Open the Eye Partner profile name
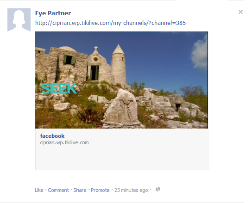 [x=53, y=13]
